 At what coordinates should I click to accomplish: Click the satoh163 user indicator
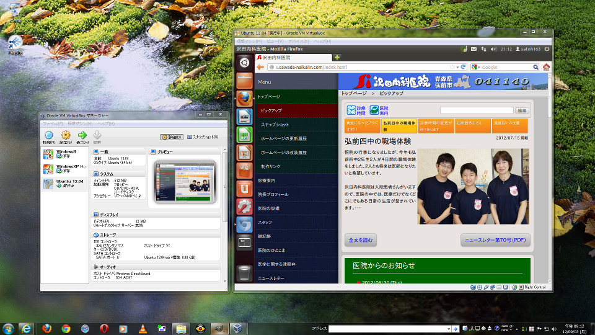[x=527, y=49]
